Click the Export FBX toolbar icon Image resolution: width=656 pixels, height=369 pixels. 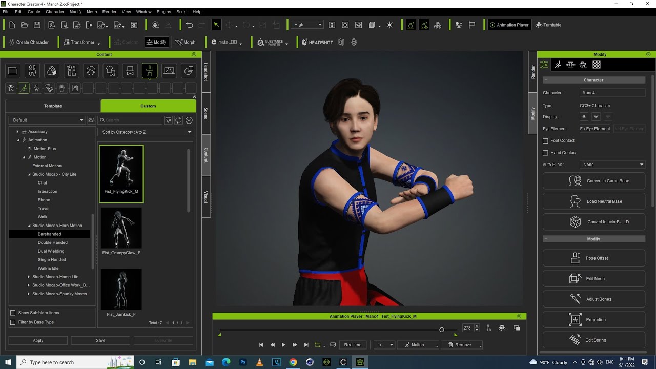118,25
